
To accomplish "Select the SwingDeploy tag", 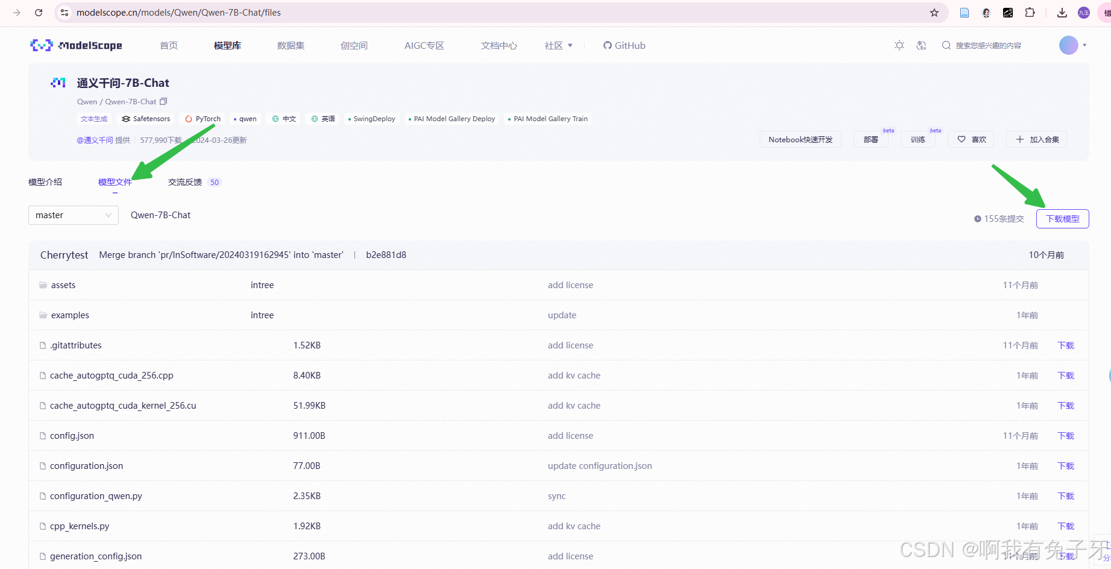I will tap(372, 119).
